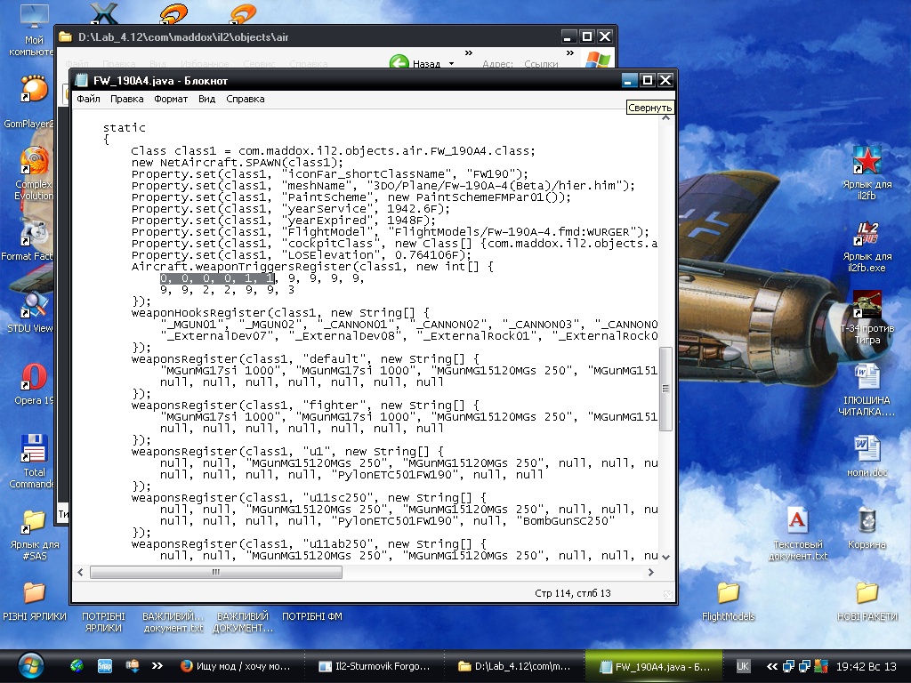Click the Мой компьютер desktop icon

[x=33, y=18]
